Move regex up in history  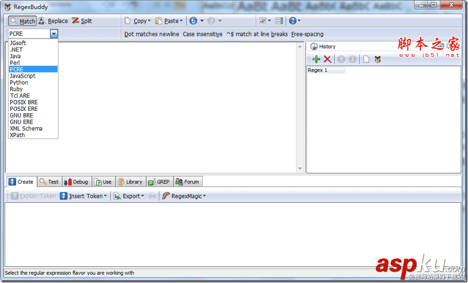[341, 60]
